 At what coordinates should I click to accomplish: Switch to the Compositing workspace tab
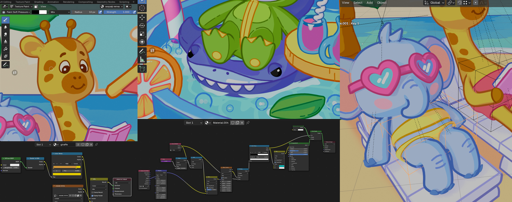tap(86, 2)
